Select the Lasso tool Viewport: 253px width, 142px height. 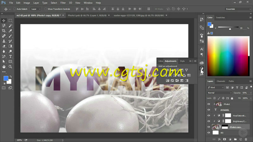(x=4, y=26)
